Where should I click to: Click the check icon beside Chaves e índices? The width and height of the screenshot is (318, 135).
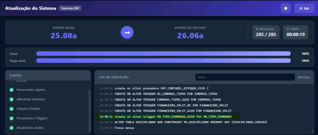click(x=11, y=109)
